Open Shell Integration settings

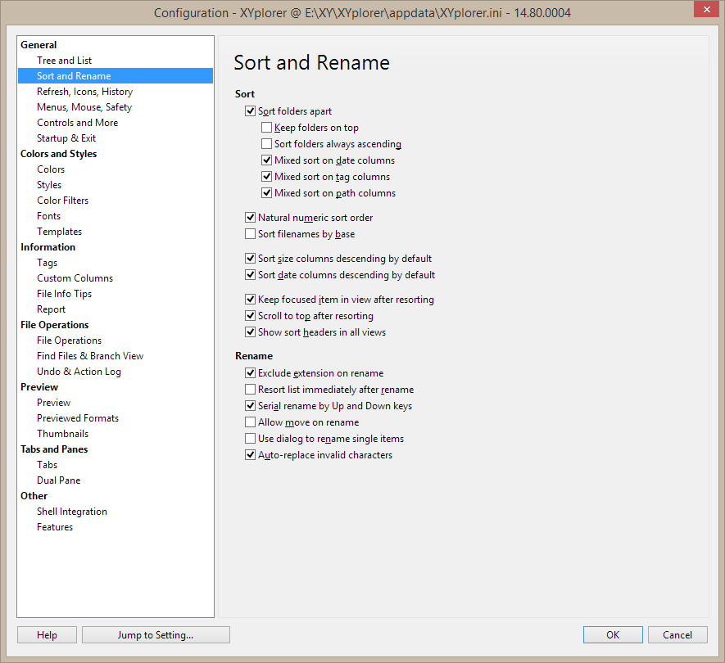[x=71, y=512]
